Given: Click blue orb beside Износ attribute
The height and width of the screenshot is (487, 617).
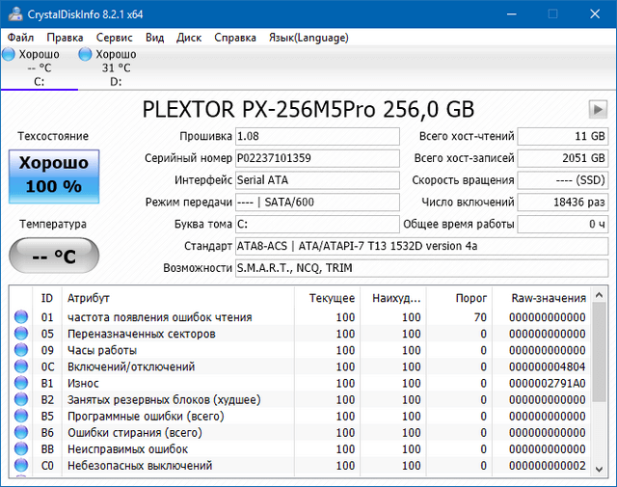Looking at the screenshot, I should coord(20,383).
